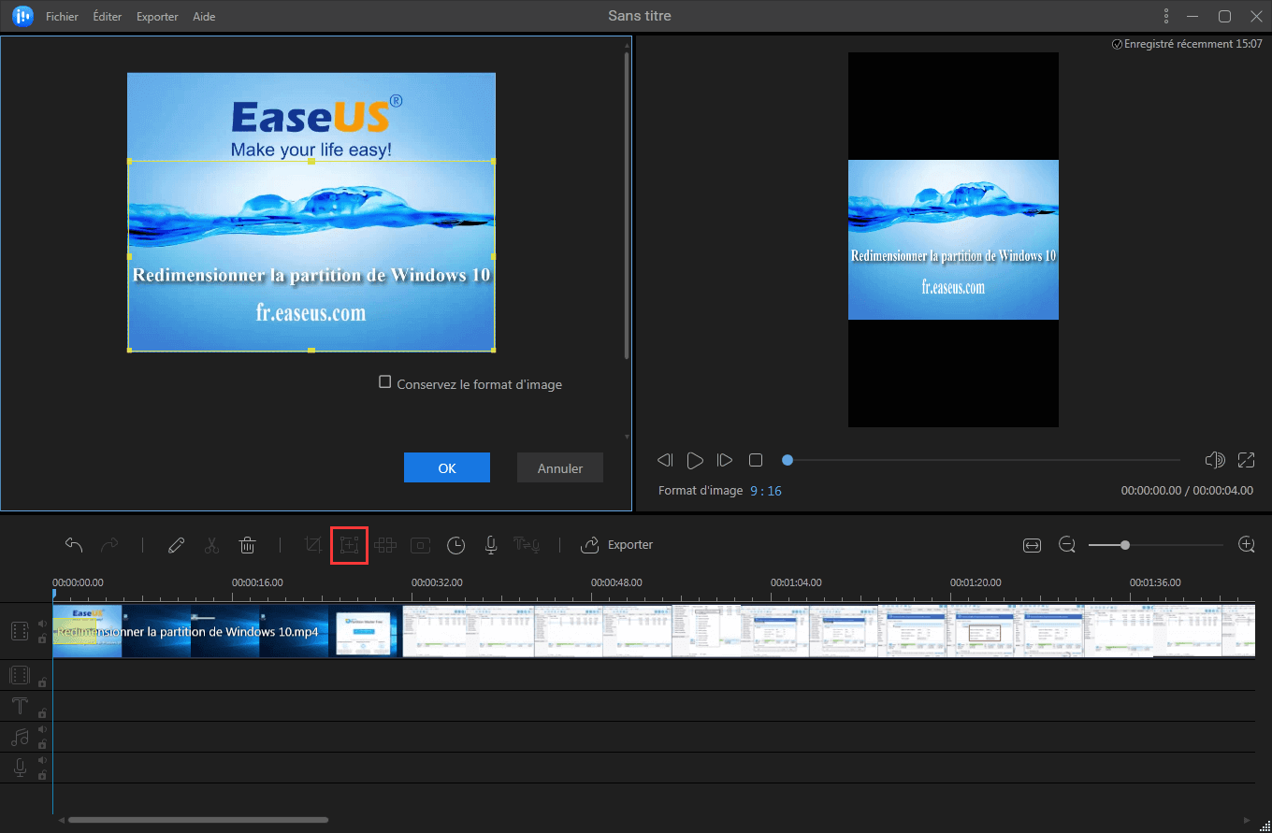This screenshot has width=1272, height=833.
Task: Open the Exporter menu
Action: pyautogui.click(x=157, y=17)
